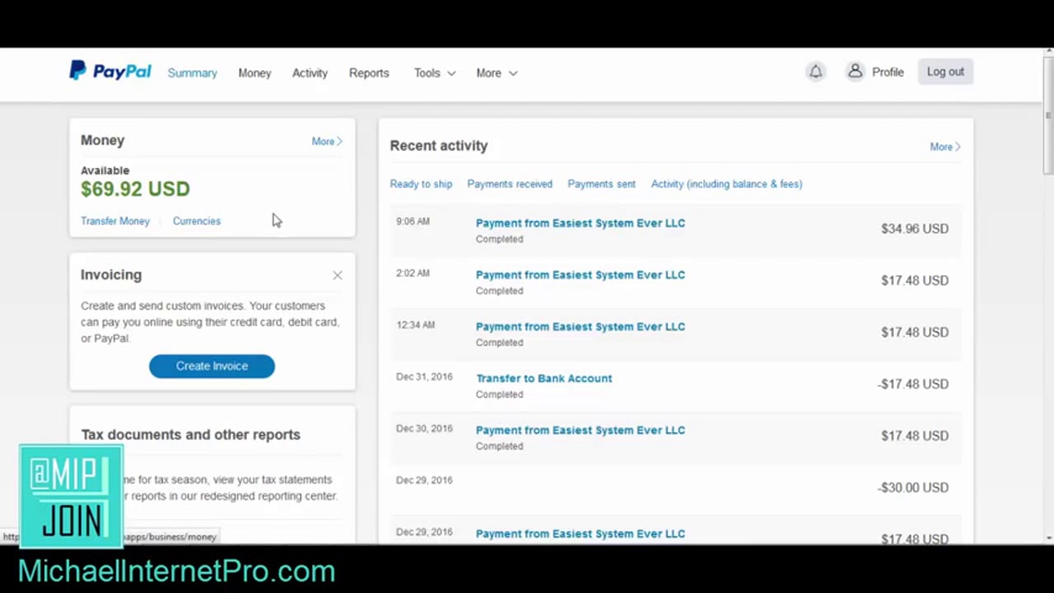Click the Transfer Money link
Screen dimensions: 1054x593
(115, 221)
